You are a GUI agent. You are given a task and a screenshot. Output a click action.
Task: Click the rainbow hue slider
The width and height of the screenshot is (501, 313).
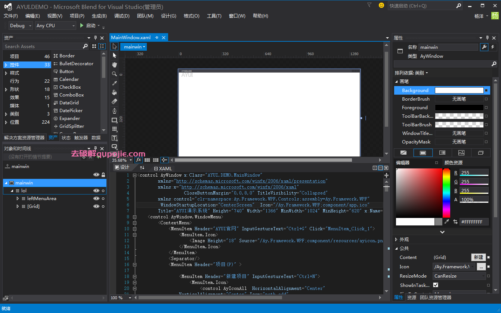click(446, 193)
